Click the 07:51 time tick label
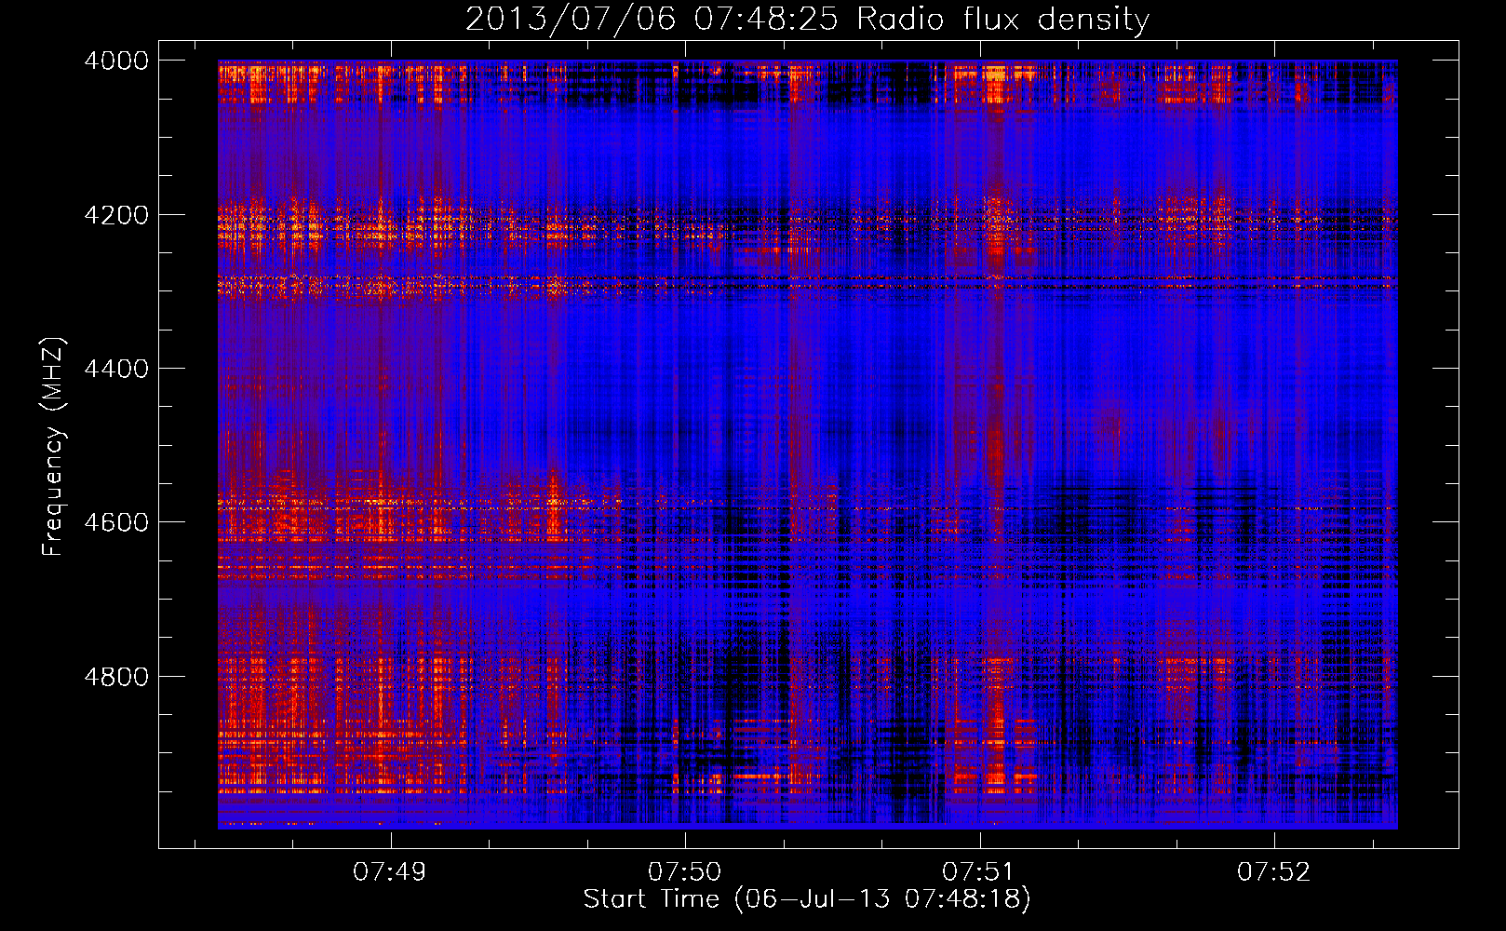The height and width of the screenshot is (931, 1506). point(979,872)
